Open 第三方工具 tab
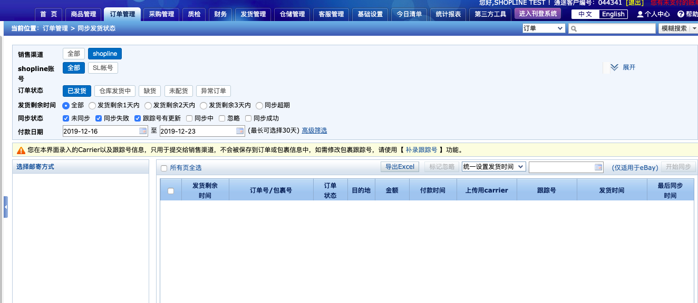The height and width of the screenshot is (303, 698). point(490,14)
